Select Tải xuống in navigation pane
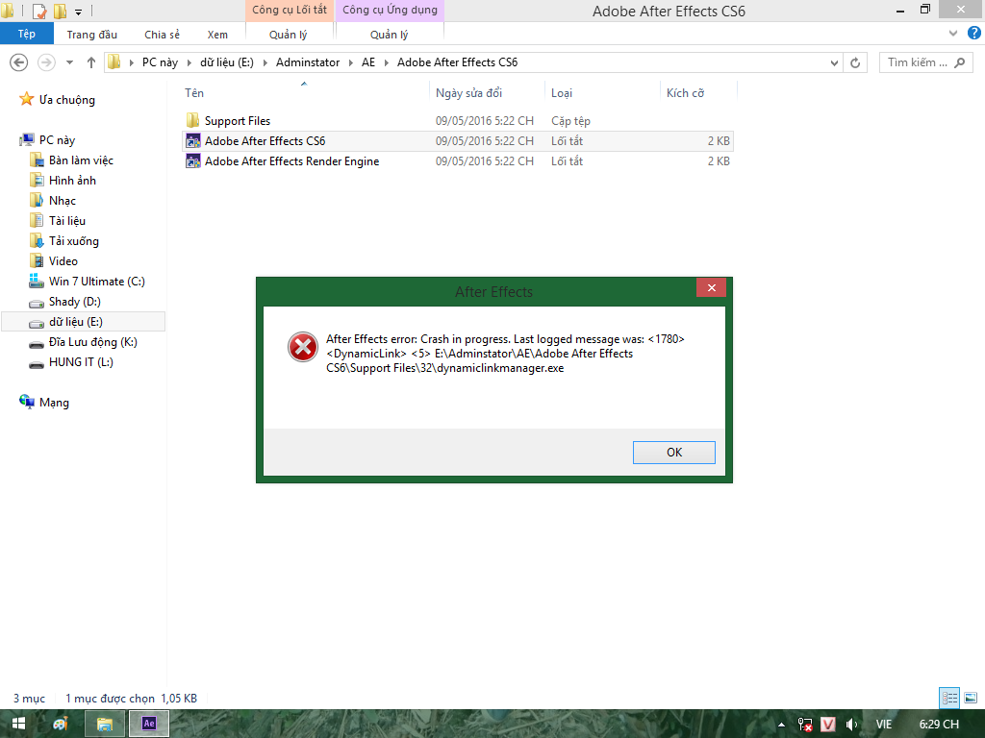985x738 pixels. tap(73, 241)
